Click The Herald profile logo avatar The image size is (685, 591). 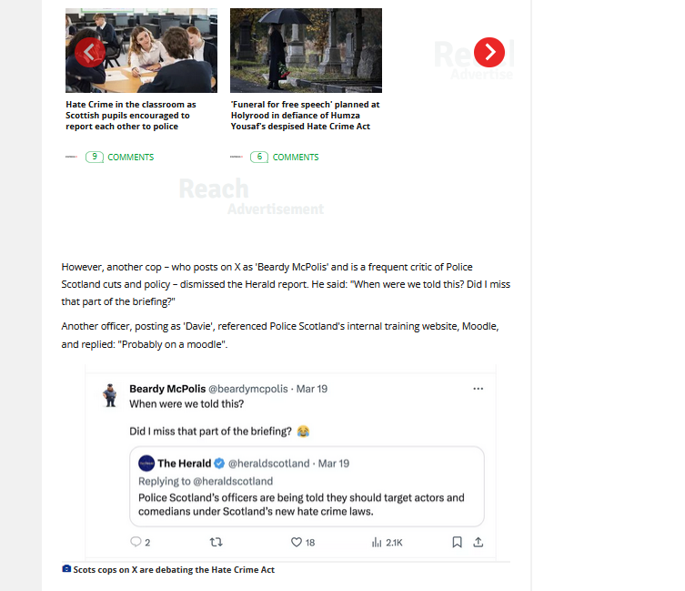[146, 464]
